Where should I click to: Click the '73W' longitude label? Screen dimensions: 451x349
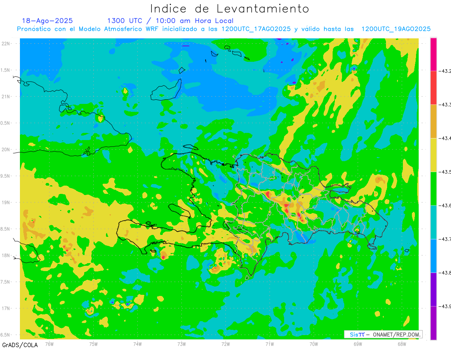[x=182, y=344]
